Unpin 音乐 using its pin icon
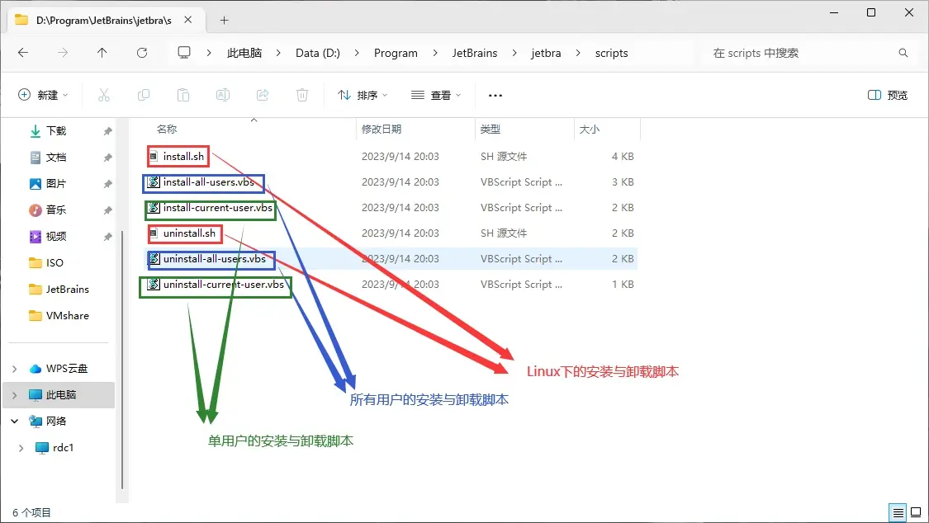This screenshot has width=929, height=523. click(x=107, y=210)
